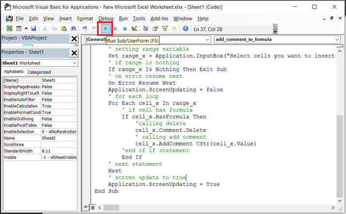Open the File menu
Screen dimensions: 346x214
point(20,18)
